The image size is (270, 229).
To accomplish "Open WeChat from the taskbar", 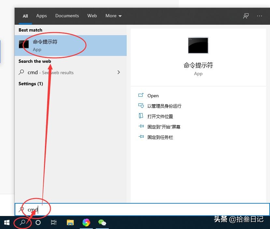I will coord(102,222).
